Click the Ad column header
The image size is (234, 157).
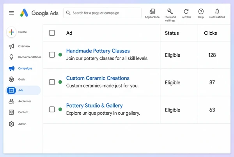tap(69, 33)
